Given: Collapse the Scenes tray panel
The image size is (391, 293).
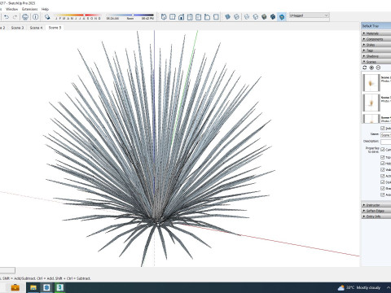Looking at the screenshot, I should [x=376, y=62].
